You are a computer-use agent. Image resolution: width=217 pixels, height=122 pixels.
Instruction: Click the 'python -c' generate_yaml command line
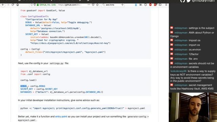(83, 108)
